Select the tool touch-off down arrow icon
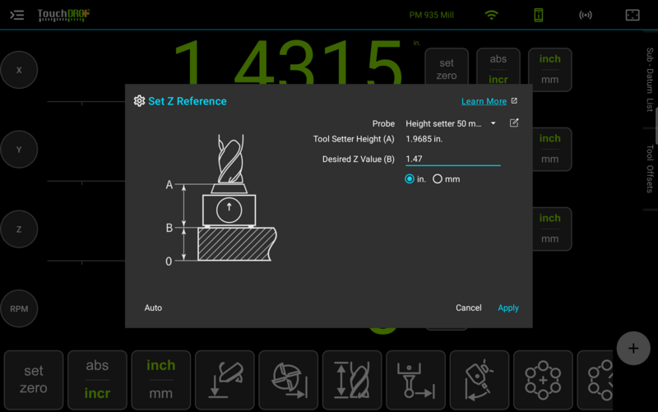The image size is (658, 412). 225,380
